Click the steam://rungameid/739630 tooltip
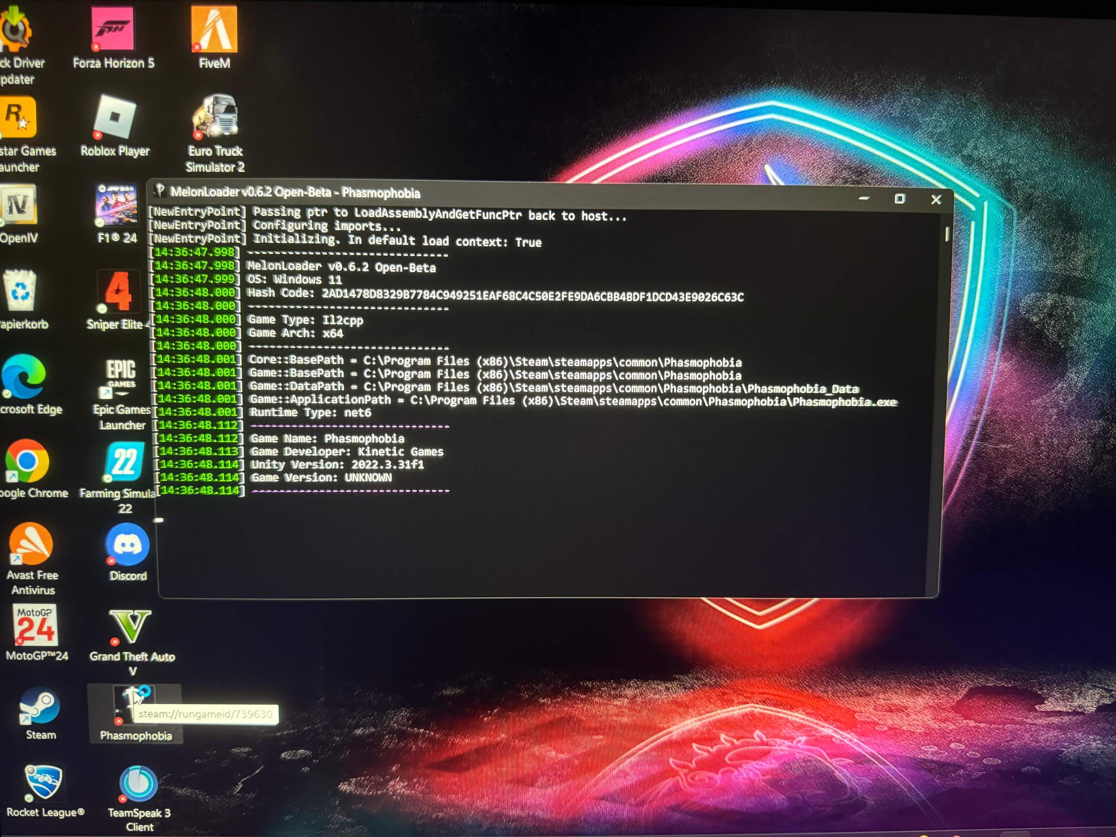 click(x=205, y=714)
